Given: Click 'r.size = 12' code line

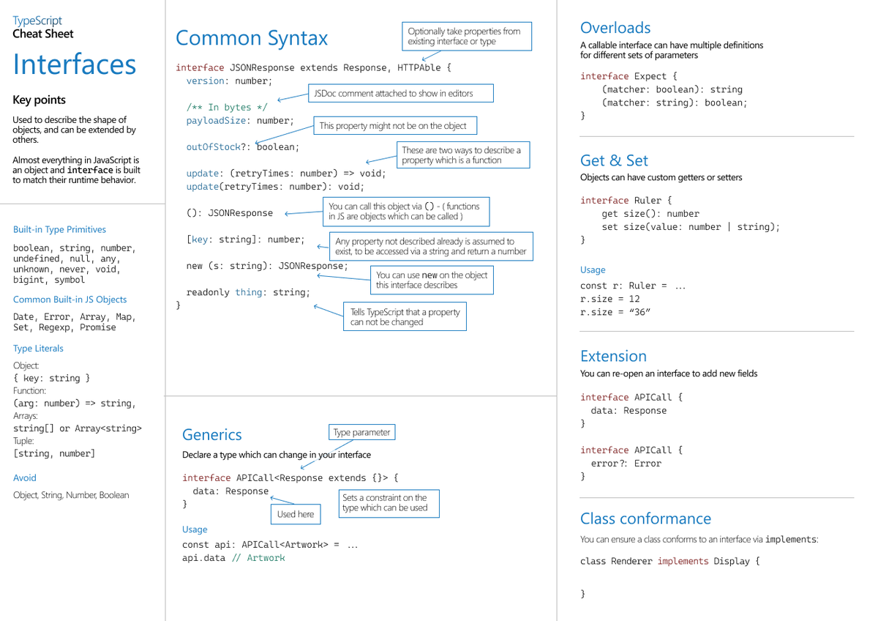Looking at the screenshot, I should pyautogui.click(x=610, y=299).
